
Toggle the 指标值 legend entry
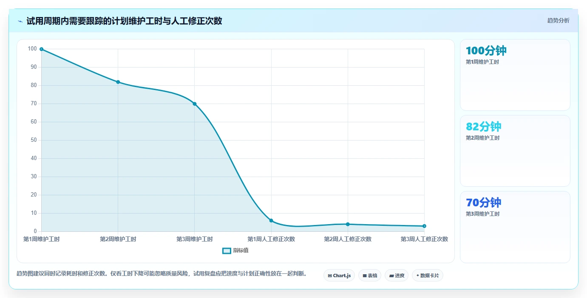(x=235, y=250)
